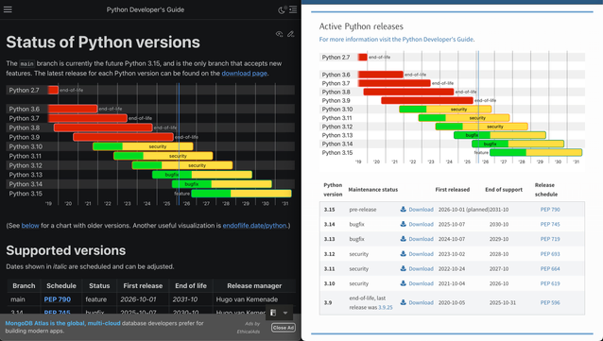The width and height of the screenshot is (603, 341).
Task: Open the hamburger navigation menu in Developer's Guide
Action: (x=8, y=9)
